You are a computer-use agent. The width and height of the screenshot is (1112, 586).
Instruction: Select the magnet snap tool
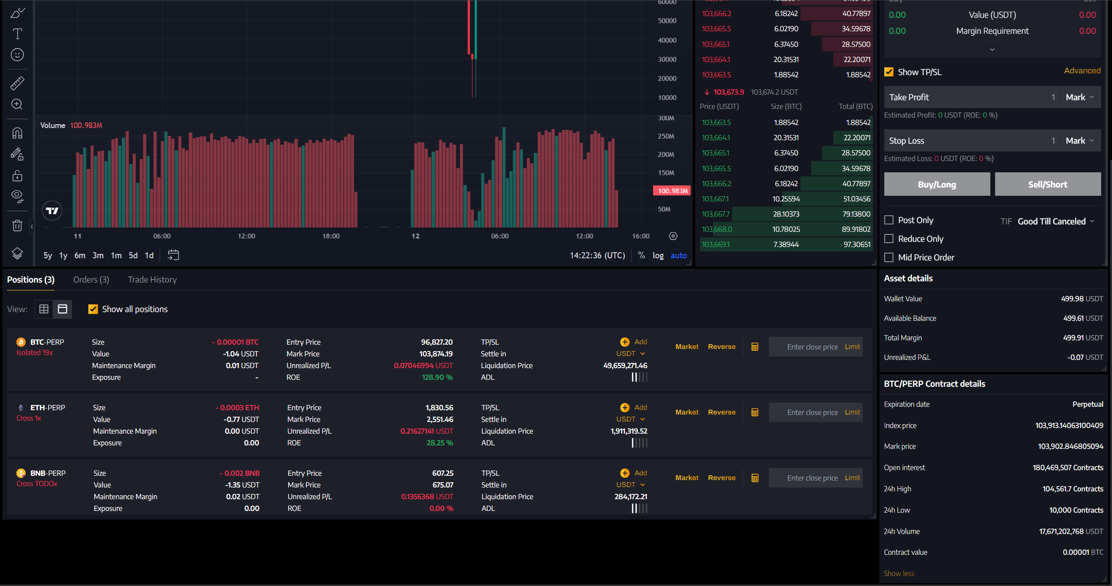click(x=17, y=133)
